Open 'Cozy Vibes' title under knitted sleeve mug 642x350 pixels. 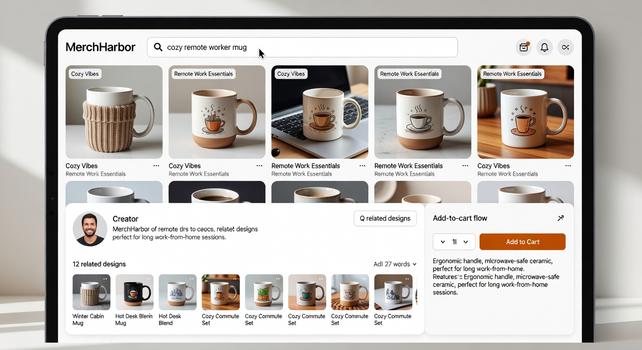coord(82,166)
